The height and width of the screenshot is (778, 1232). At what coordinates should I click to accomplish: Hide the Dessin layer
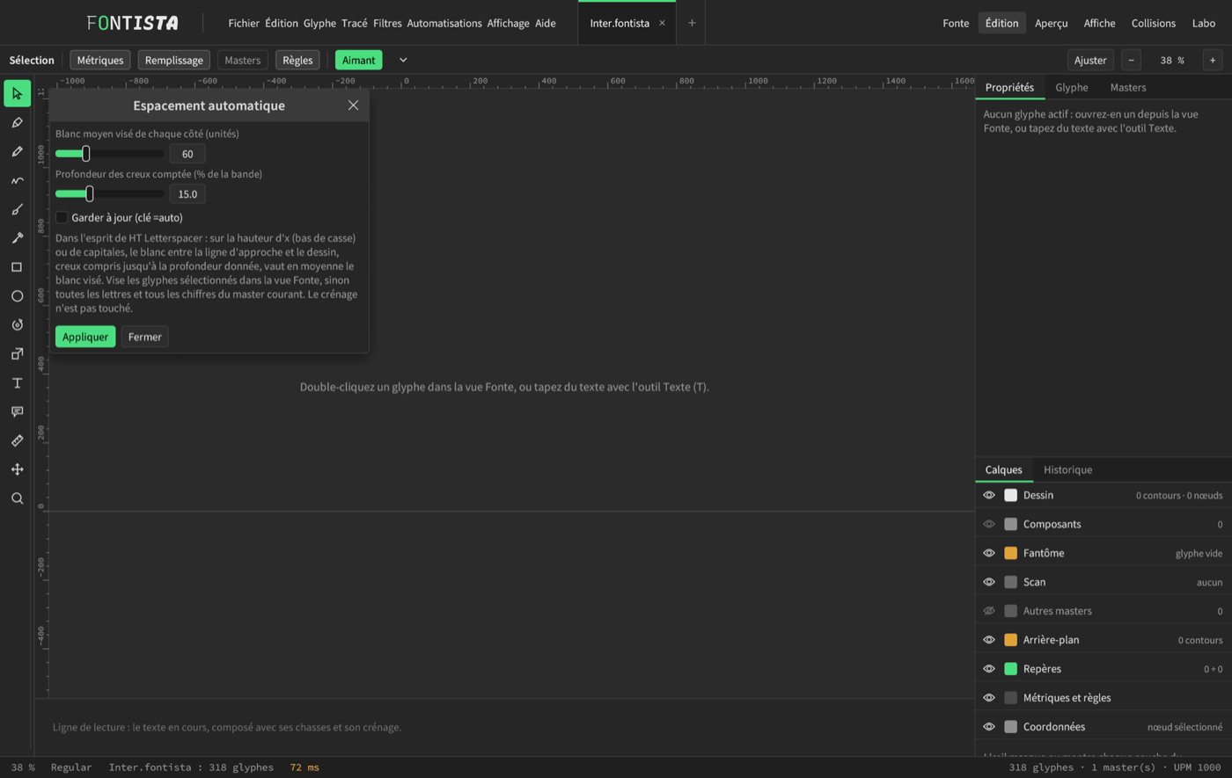click(989, 495)
